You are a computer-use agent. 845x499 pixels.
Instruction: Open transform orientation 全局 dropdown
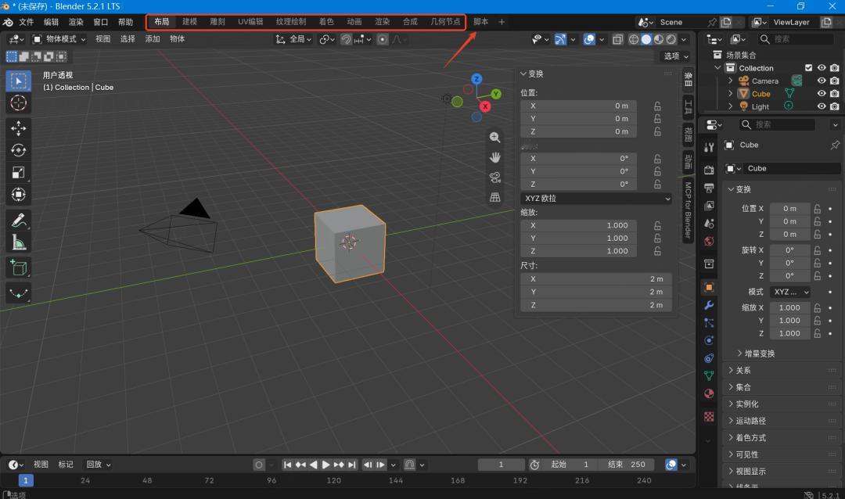pos(293,39)
